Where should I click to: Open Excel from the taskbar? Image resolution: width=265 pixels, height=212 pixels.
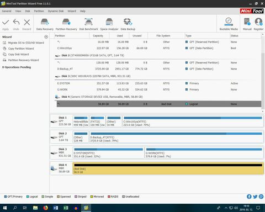click(66, 208)
